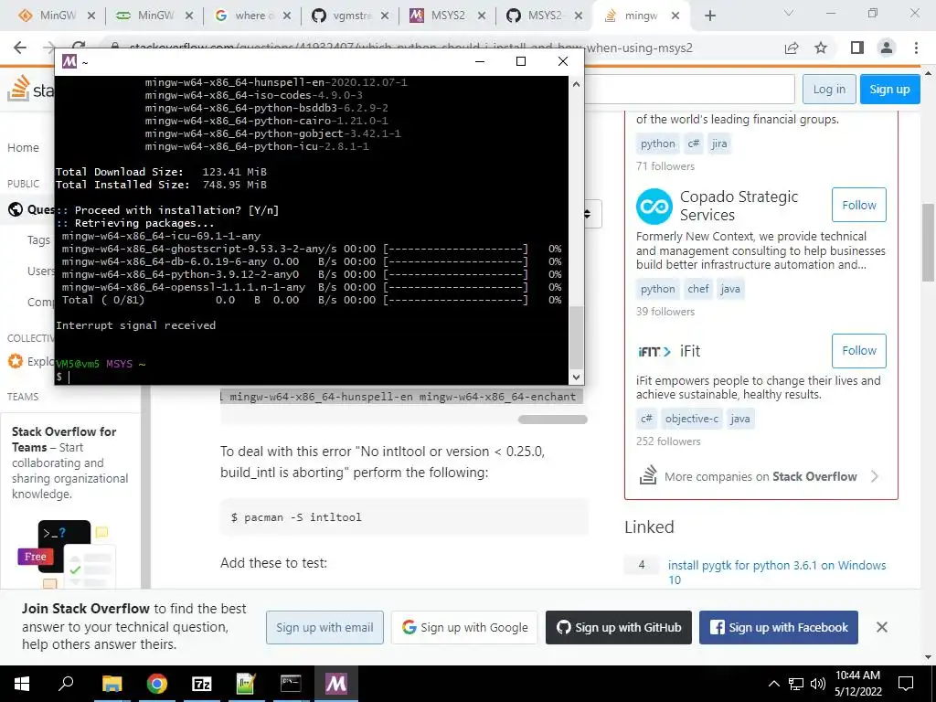The image size is (936, 702).
Task: Follow the iFit company
Action: (x=858, y=350)
